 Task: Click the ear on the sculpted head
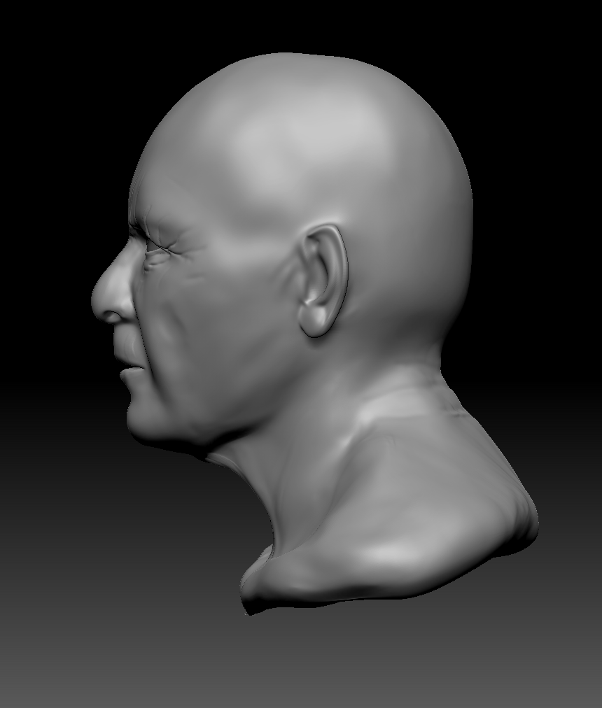[x=323, y=281]
